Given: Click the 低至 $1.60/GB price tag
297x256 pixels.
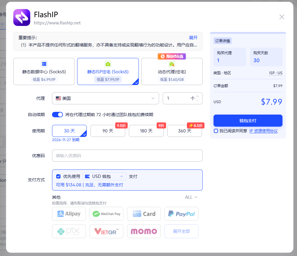Looking at the screenshot, I should pyautogui.click(x=172, y=80).
